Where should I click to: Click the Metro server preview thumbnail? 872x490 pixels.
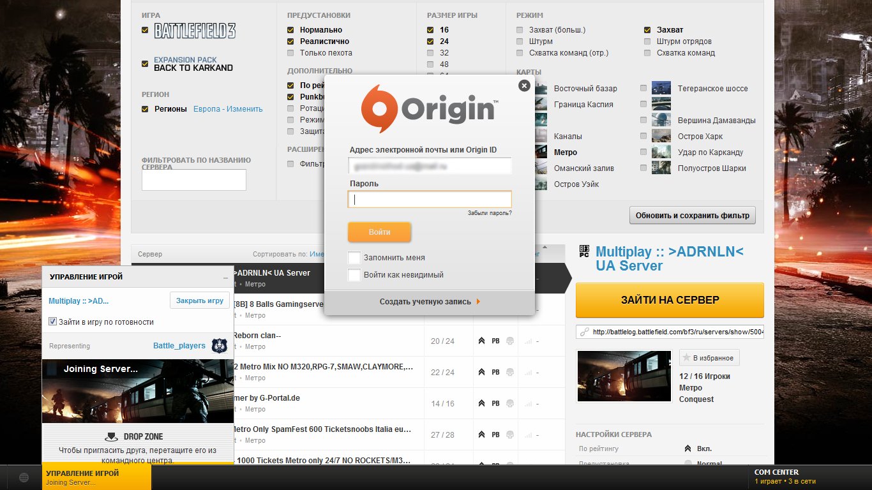click(624, 376)
